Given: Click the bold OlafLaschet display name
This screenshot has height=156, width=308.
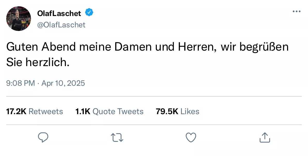Looking at the screenshot, I should click(59, 13).
